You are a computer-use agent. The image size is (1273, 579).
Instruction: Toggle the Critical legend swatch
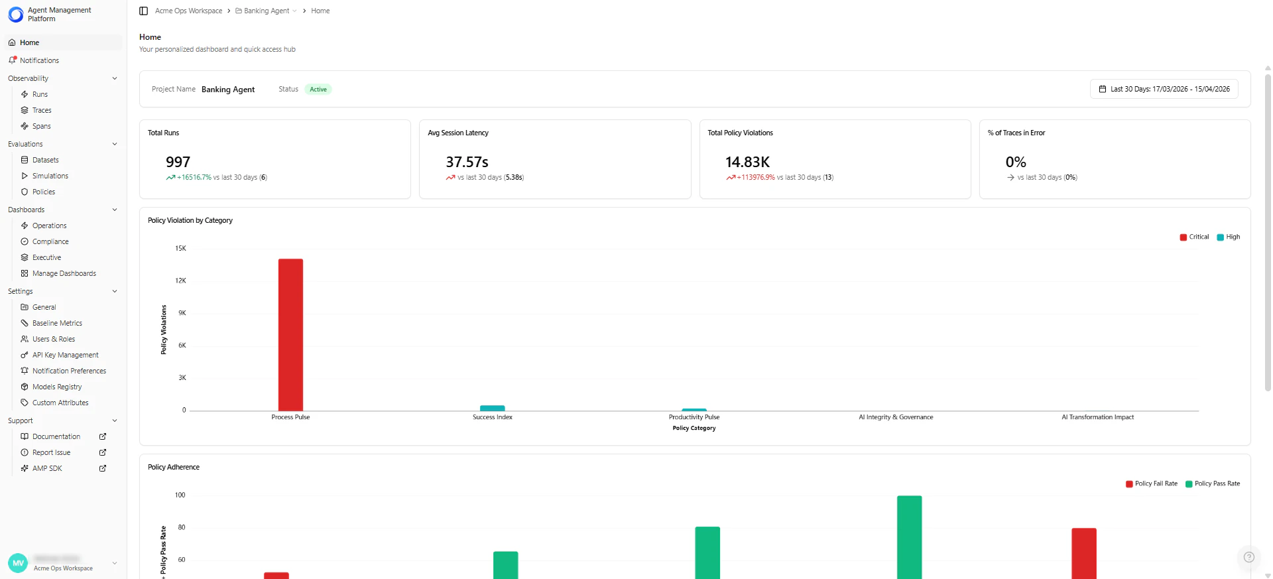pos(1183,237)
